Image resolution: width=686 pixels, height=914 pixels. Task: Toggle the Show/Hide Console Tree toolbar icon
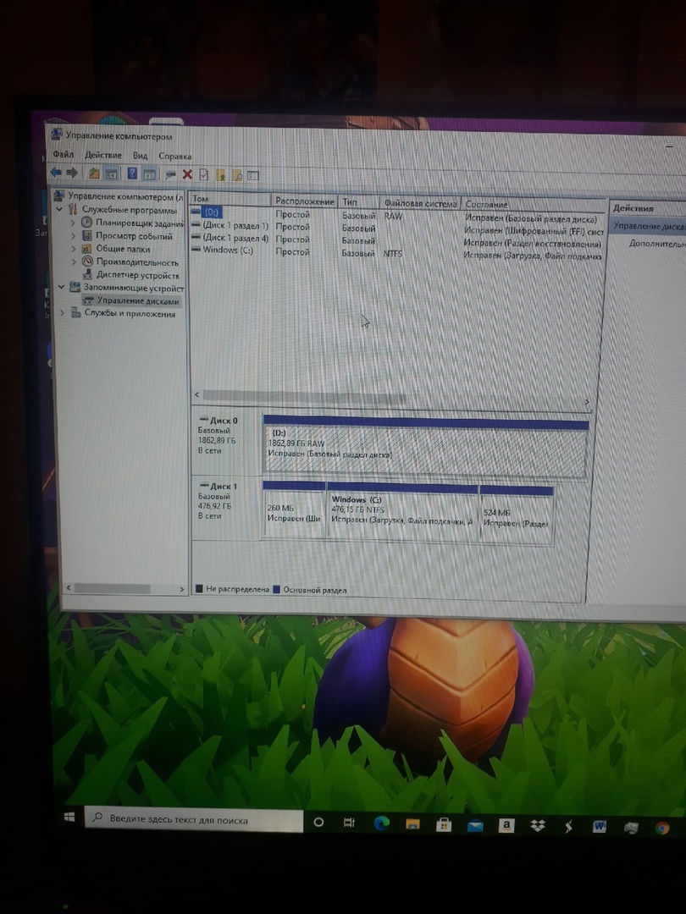(111, 173)
